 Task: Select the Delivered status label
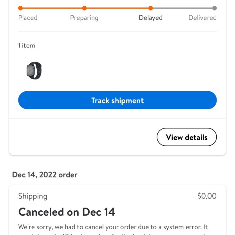202,18
